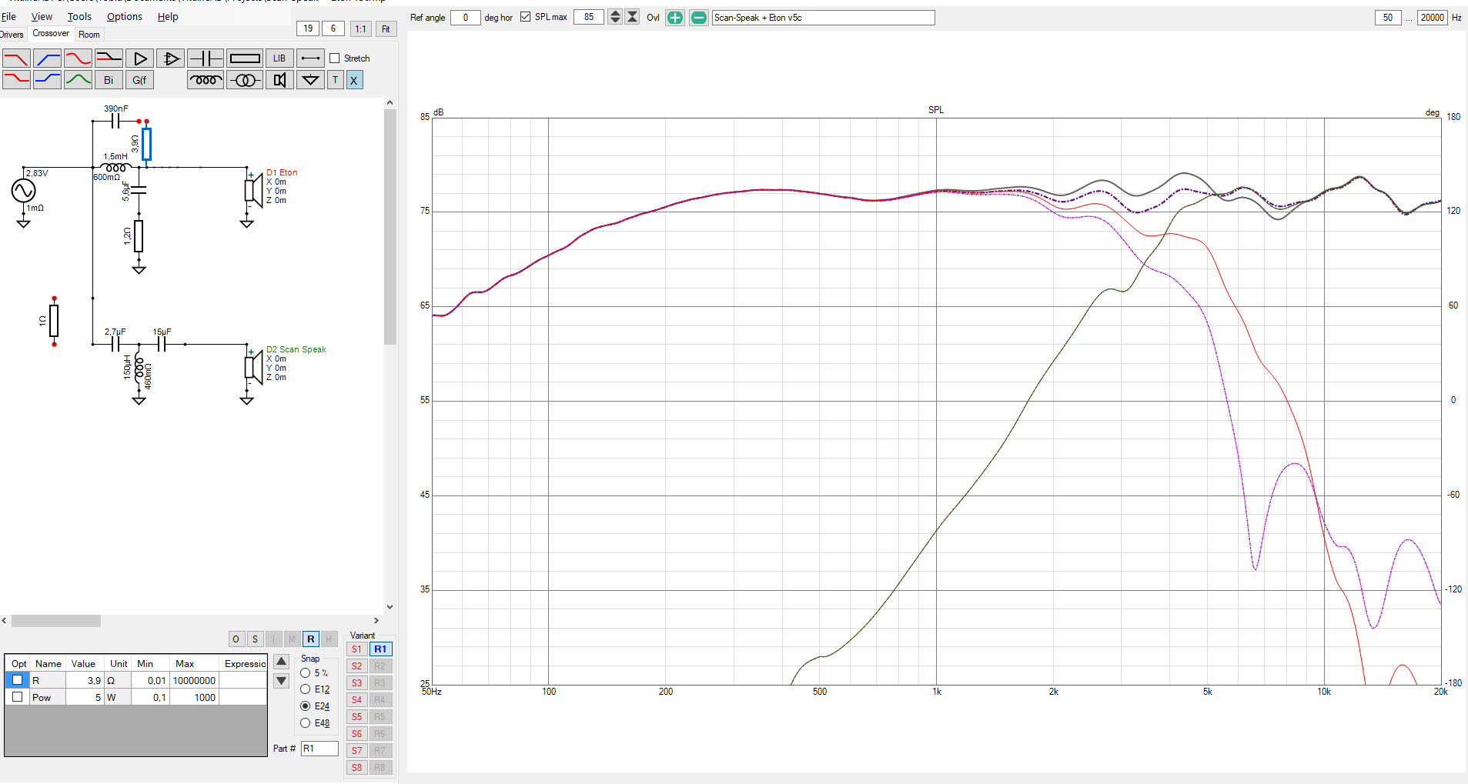1468x784 pixels.
Task: Add a capacitor to the schematic
Action: 206,58
